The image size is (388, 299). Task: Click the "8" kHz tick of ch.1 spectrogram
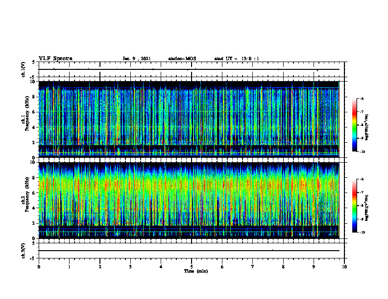34,97
